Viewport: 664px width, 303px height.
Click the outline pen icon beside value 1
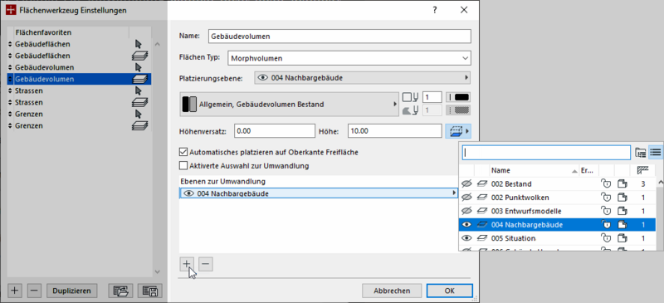pos(410,97)
